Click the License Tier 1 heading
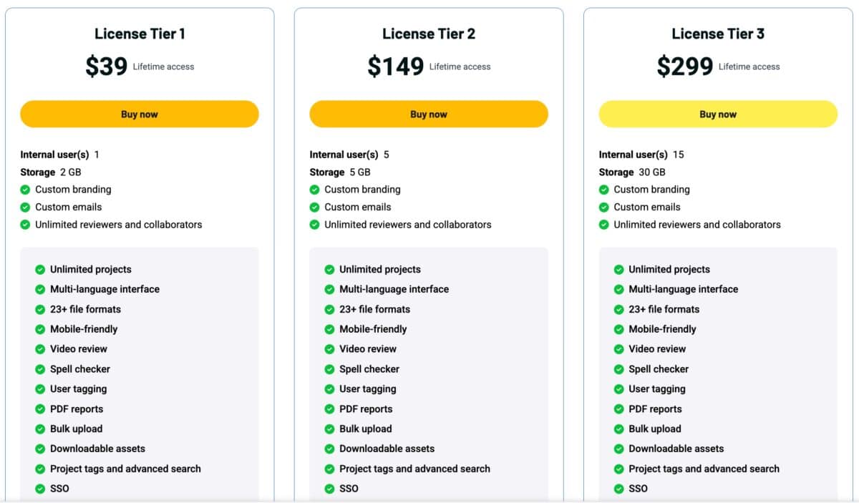Image resolution: width=859 pixels, height=503 pixels. tap(140, 34)
